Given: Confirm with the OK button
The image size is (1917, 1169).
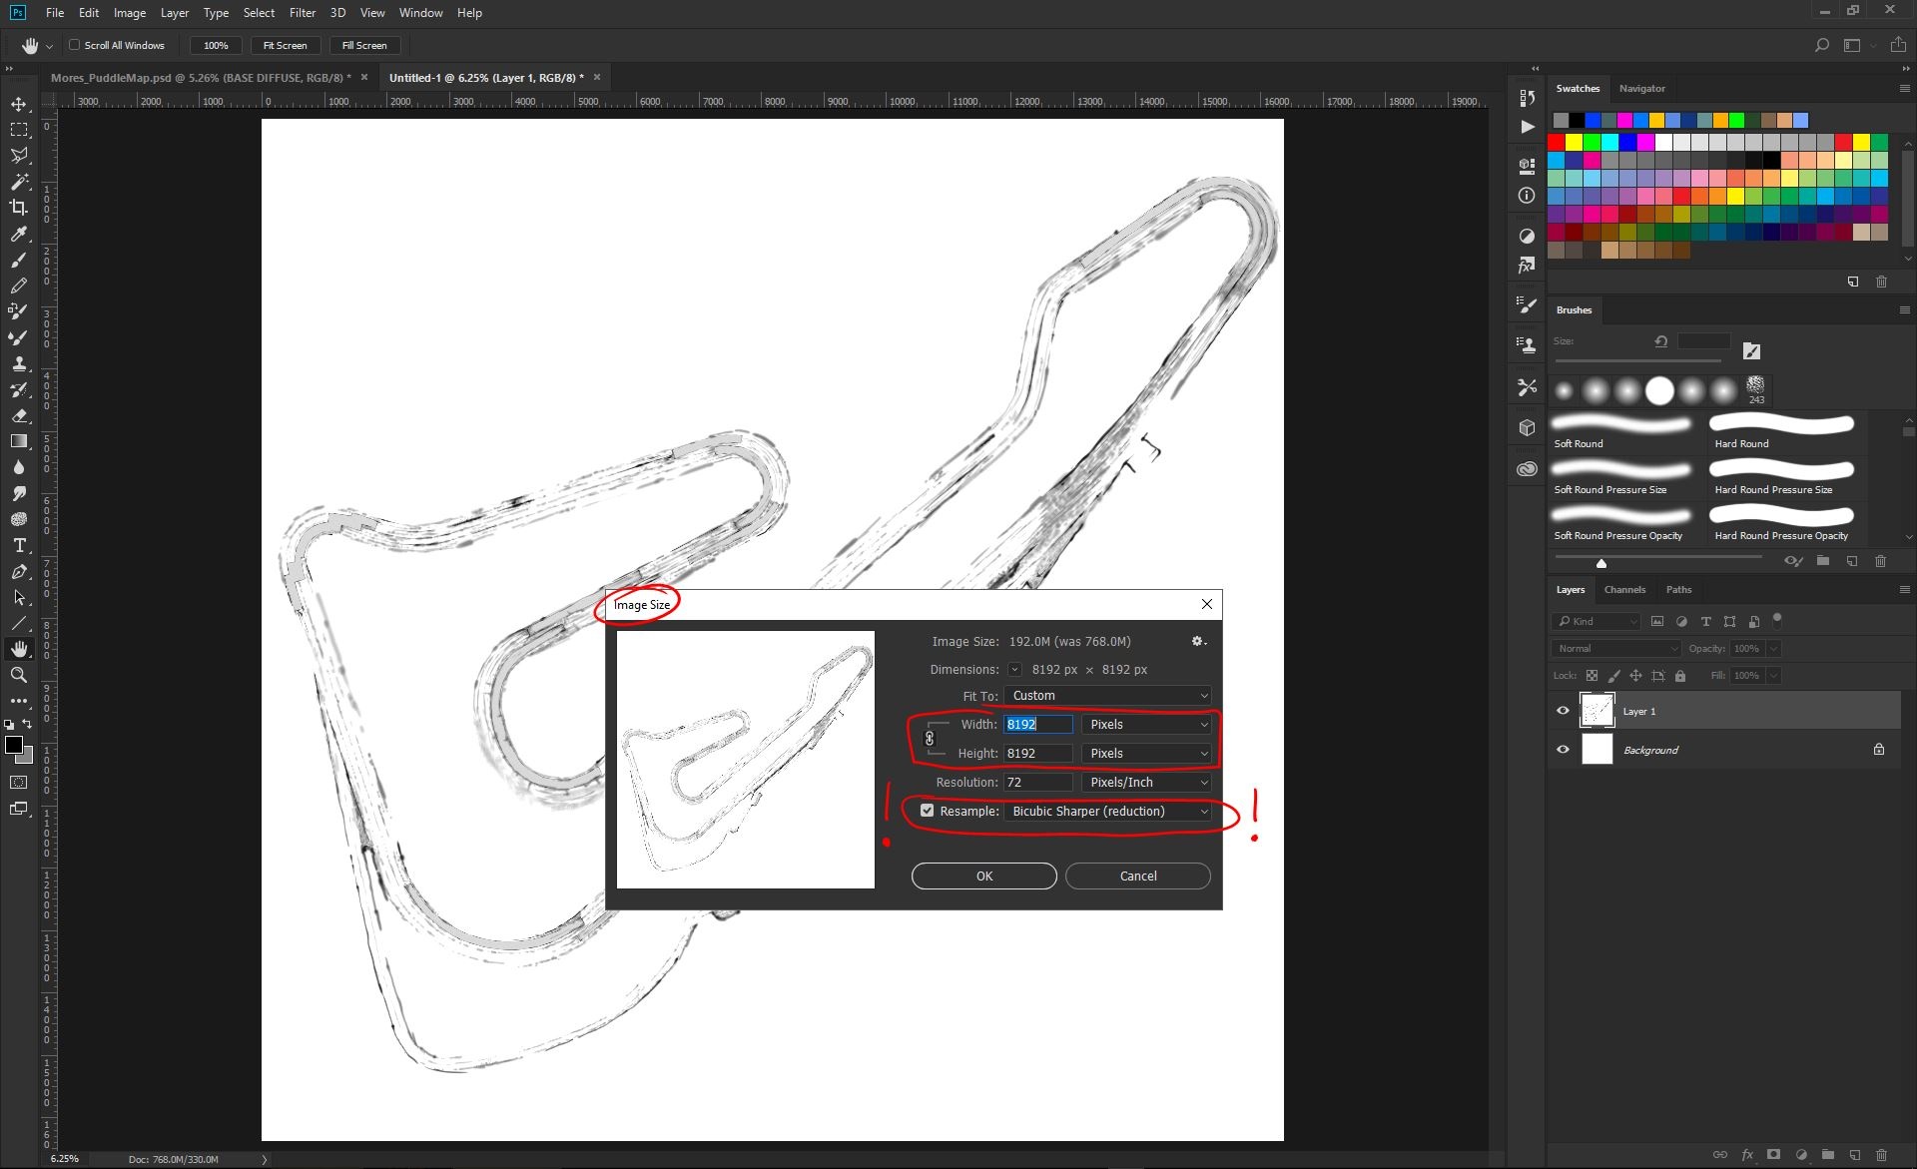Looking at the screenshot, I should pos(983,877).
